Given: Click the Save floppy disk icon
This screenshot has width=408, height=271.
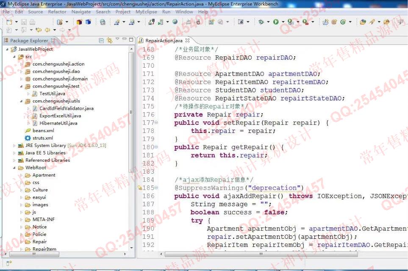Looking at the screenshot, I should (x=24, y=22).
